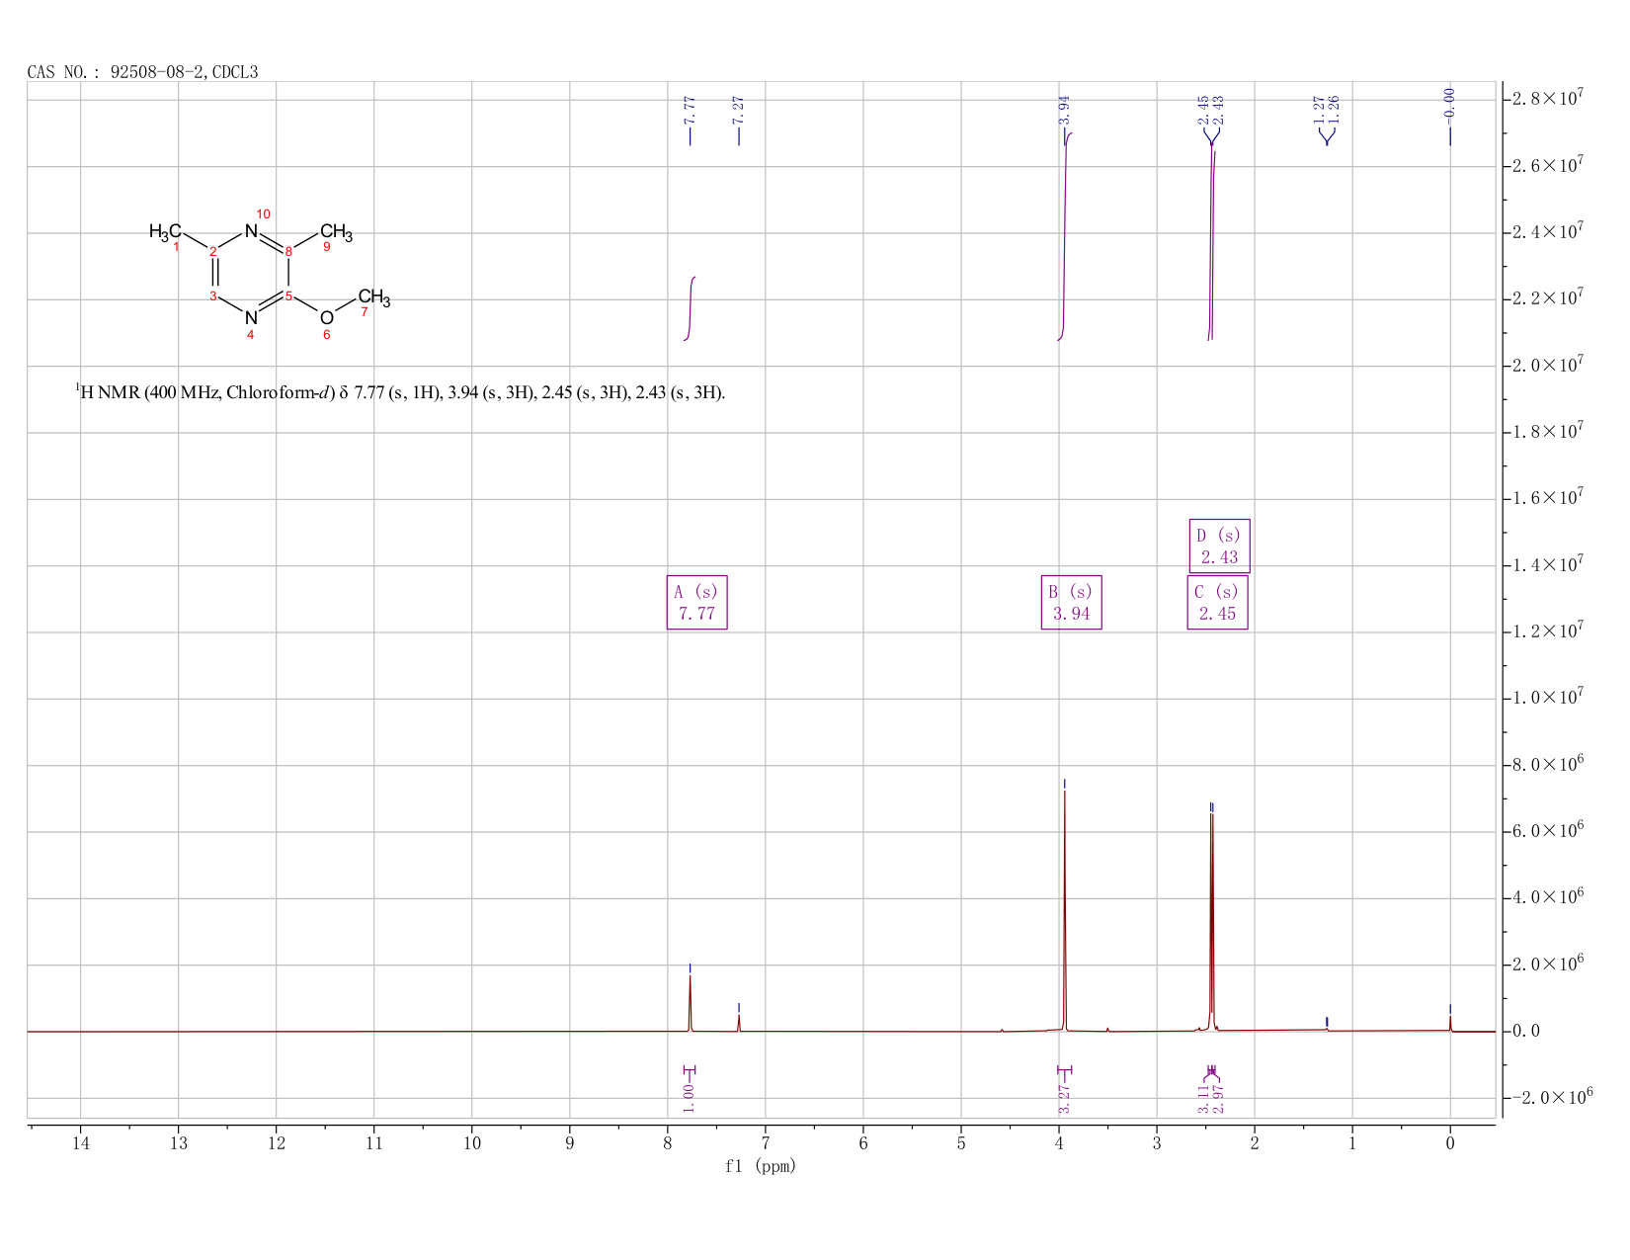The width and height of the screenshot is (1630, 1260).
Task: Click the 9 tick on ppm axis
Action: coord(570,1143)
